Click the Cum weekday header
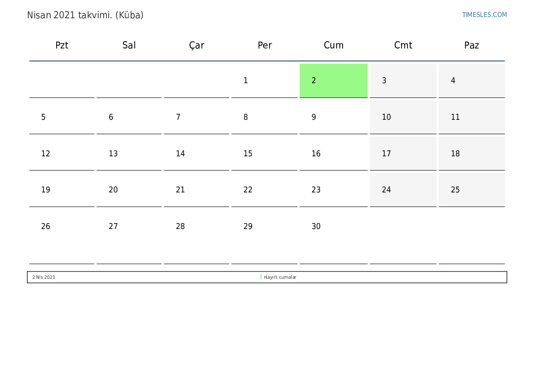 pos(333,45)
